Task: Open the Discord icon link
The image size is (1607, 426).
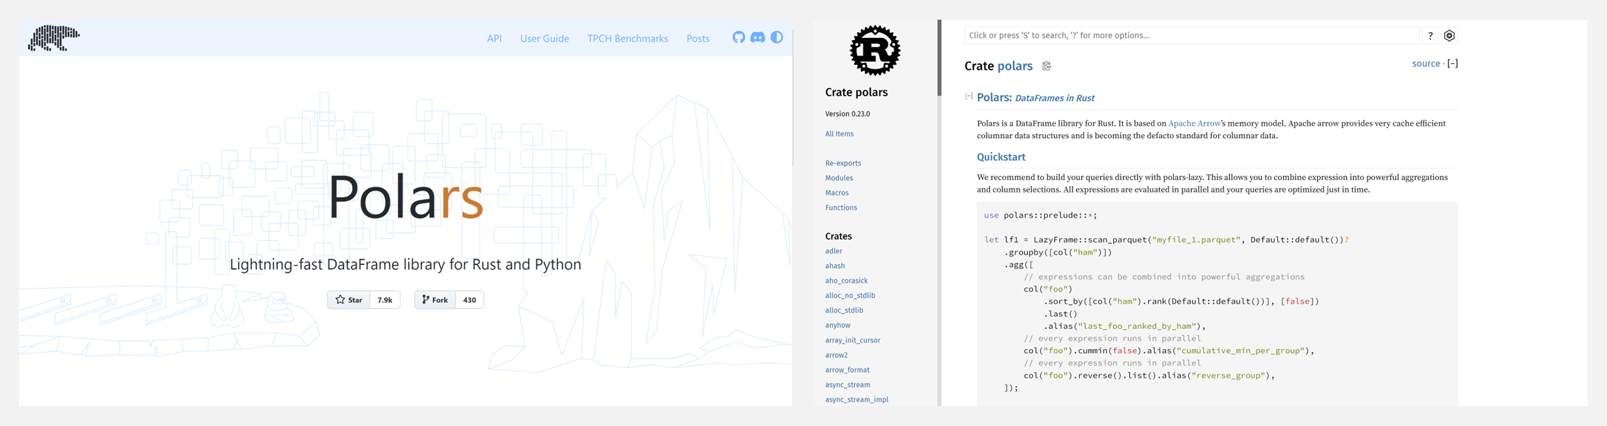Action: pyautogui.click(x=758, y=37)
